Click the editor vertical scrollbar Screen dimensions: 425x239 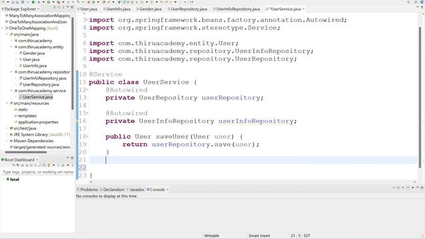[420, 98]
